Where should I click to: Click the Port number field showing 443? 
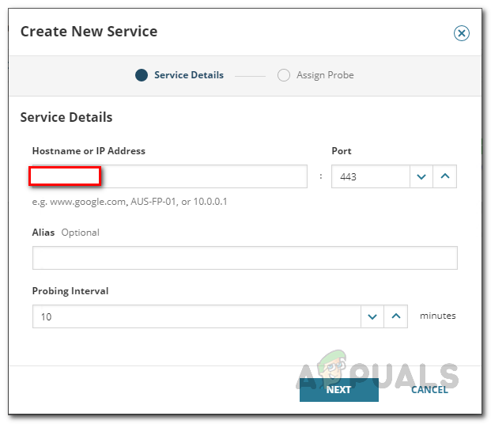(370, 176)
